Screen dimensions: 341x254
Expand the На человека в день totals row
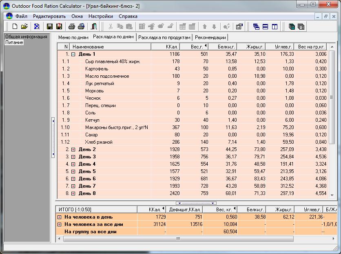click(x=59, y=217)
